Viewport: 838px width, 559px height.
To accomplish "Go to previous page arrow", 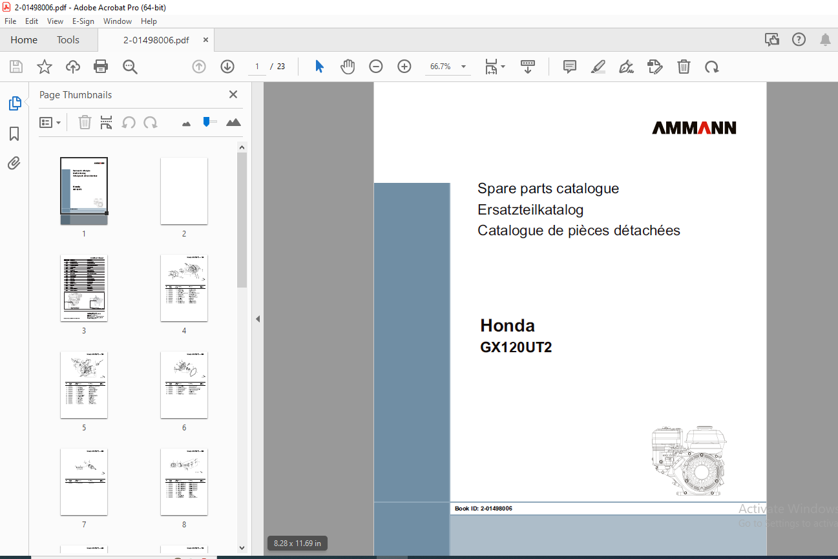I will tap(199, 67).
